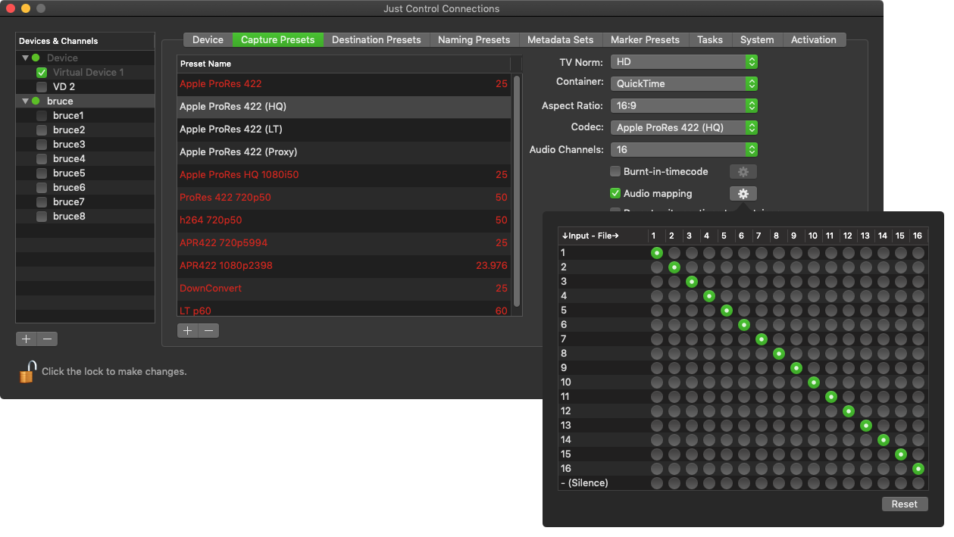Switch to the Device tab
Viewport: 954px width, 537px height.
point(208,39)
